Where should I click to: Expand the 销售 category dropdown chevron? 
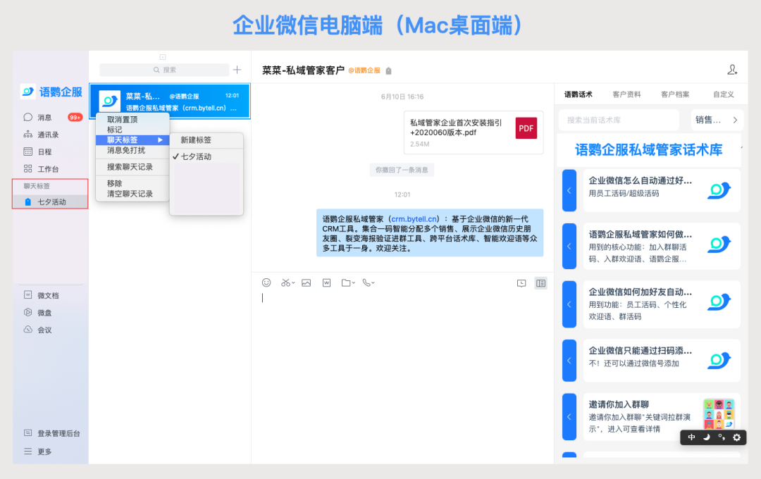[x=735, y=120]
